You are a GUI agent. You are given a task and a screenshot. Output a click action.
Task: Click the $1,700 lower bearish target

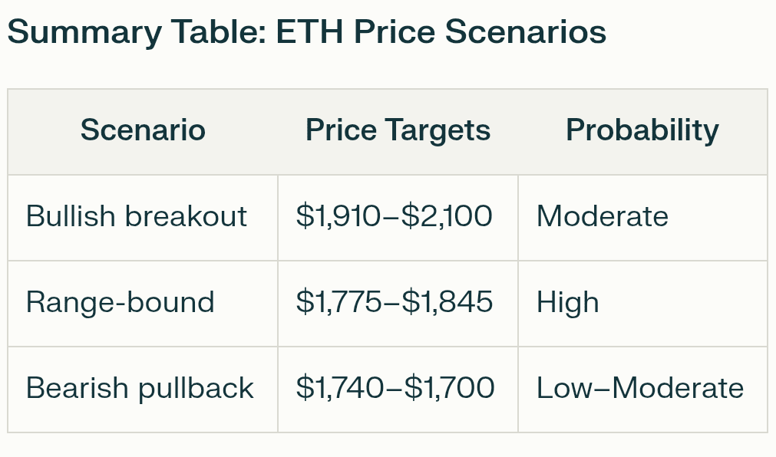[x=450, y=389]
